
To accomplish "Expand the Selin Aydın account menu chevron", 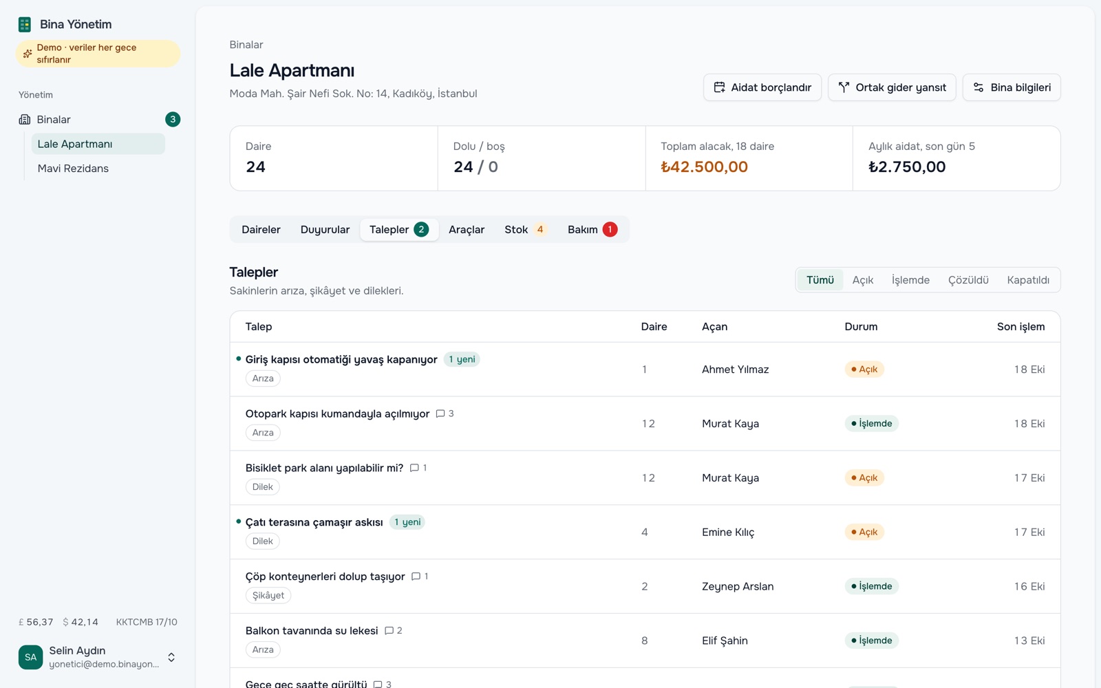I will coord(171,657).
